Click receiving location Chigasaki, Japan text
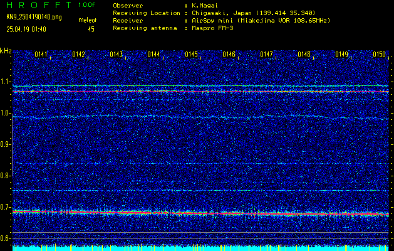The image size is (394, 251). click(x=253, y=13)
